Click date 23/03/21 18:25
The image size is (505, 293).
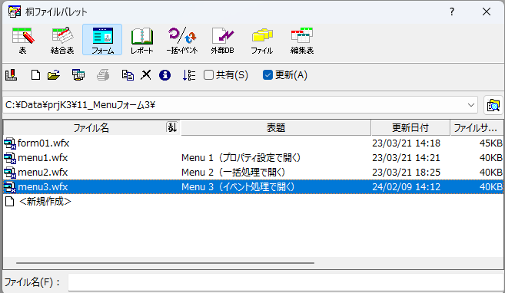(x=406, y=173)
